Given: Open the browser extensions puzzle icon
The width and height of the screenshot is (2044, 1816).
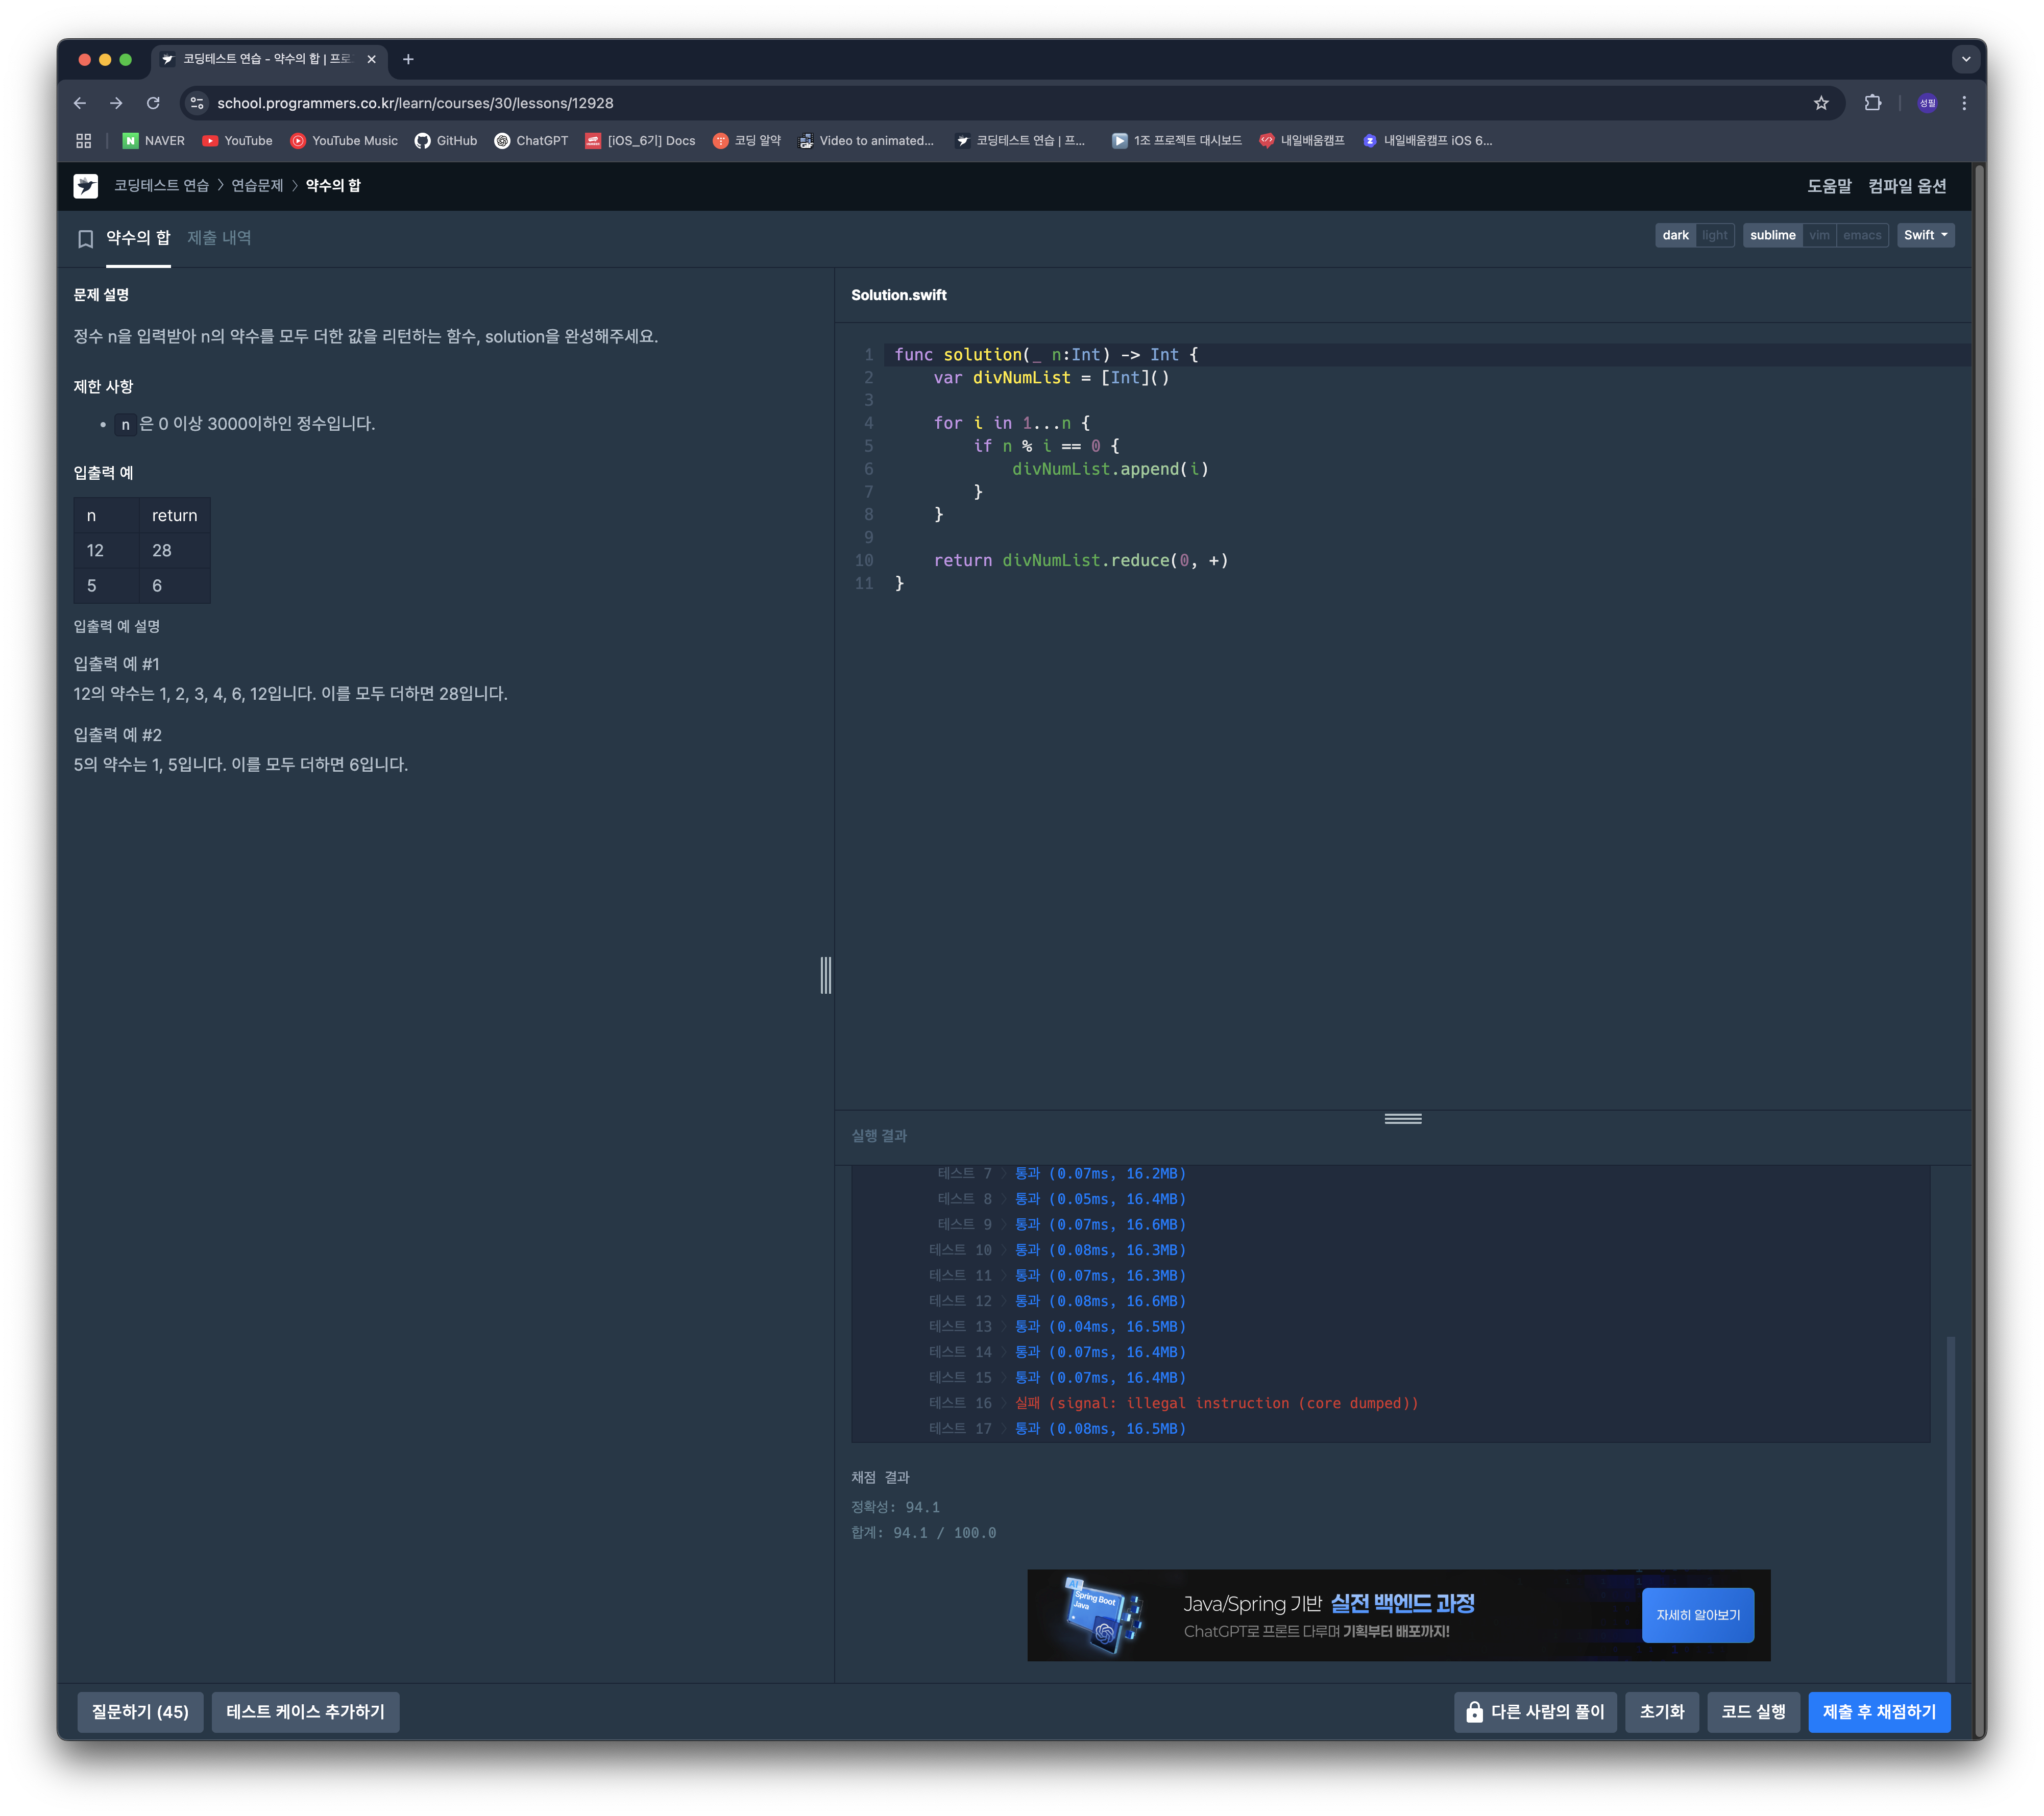Looking at the screenshot, I should 1873,103.
